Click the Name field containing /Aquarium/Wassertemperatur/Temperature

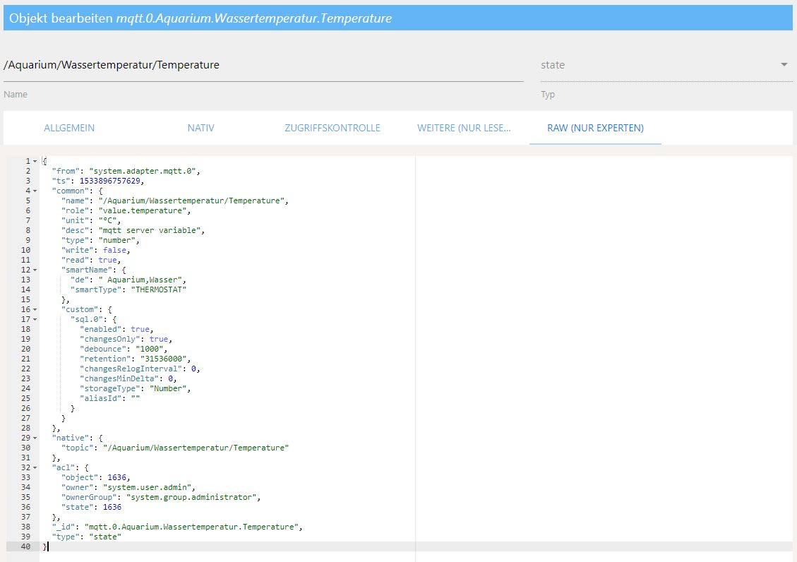pos(263,65)
